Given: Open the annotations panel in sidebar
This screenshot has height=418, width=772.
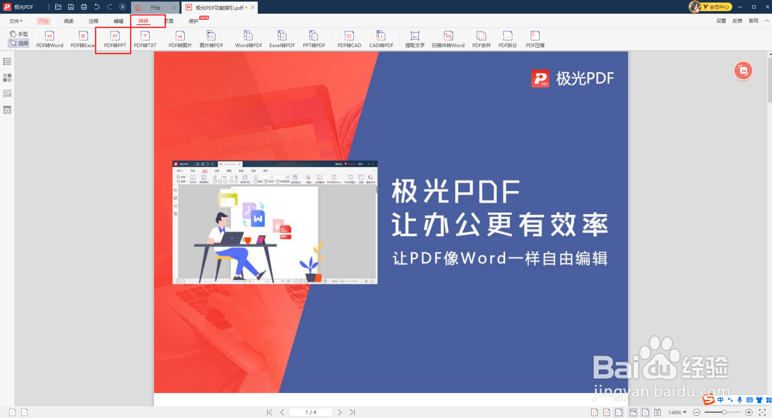Looking at the screenshot, I should (x=7, y=93).
